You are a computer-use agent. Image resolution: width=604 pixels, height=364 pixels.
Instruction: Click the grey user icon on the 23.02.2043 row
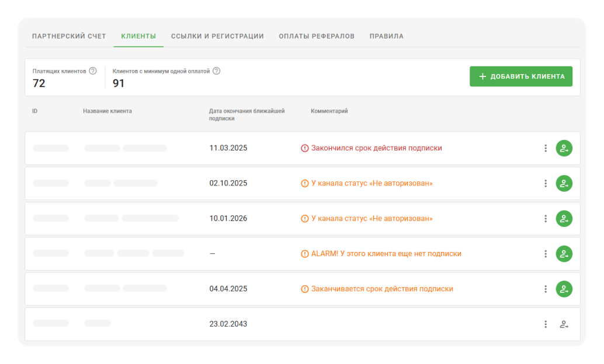pyautogui.click(x=563, y=324)
